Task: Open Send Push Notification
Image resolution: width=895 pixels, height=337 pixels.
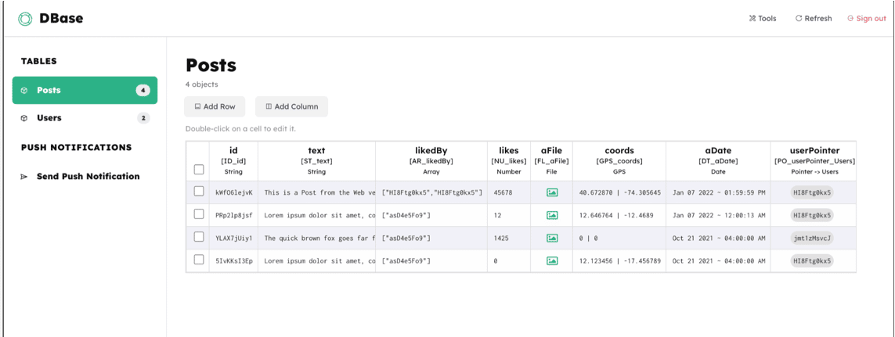Action: click(x=88, y=176)
